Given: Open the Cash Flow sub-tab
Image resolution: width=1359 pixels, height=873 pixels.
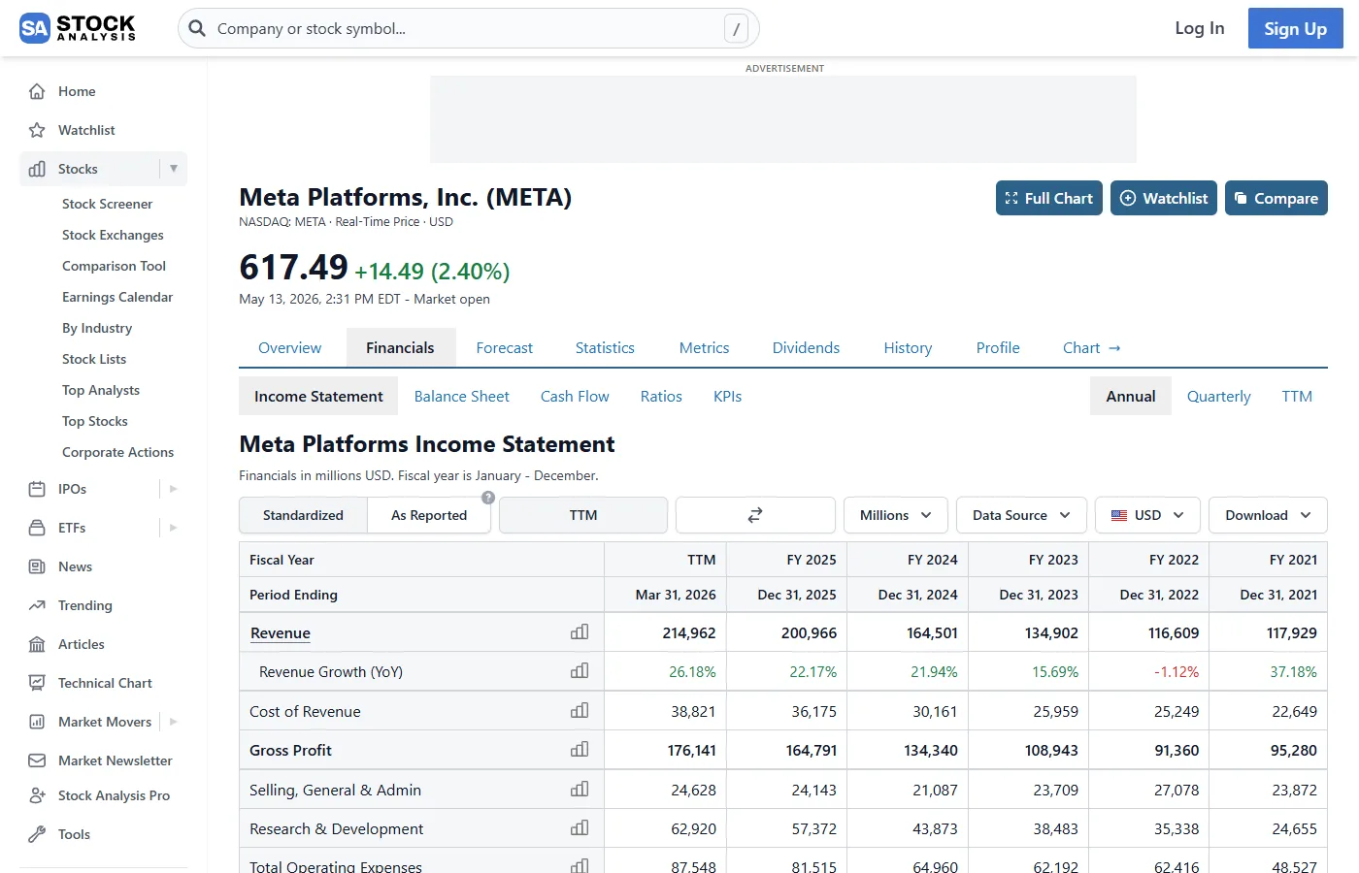Looking at the screenshot, I should pyautogui.click(x=575, y=396).
